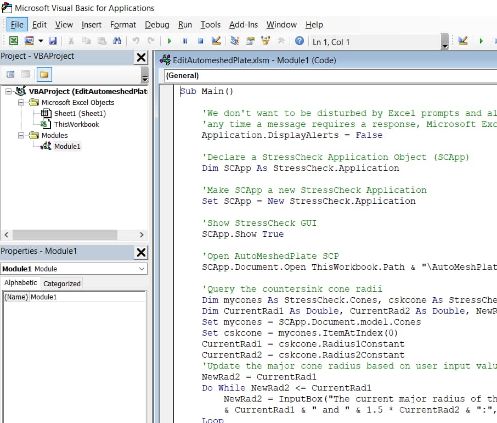Open the Add-Ins menu
The height and width of the screenshot is (423, 497).
click(243, 25)
